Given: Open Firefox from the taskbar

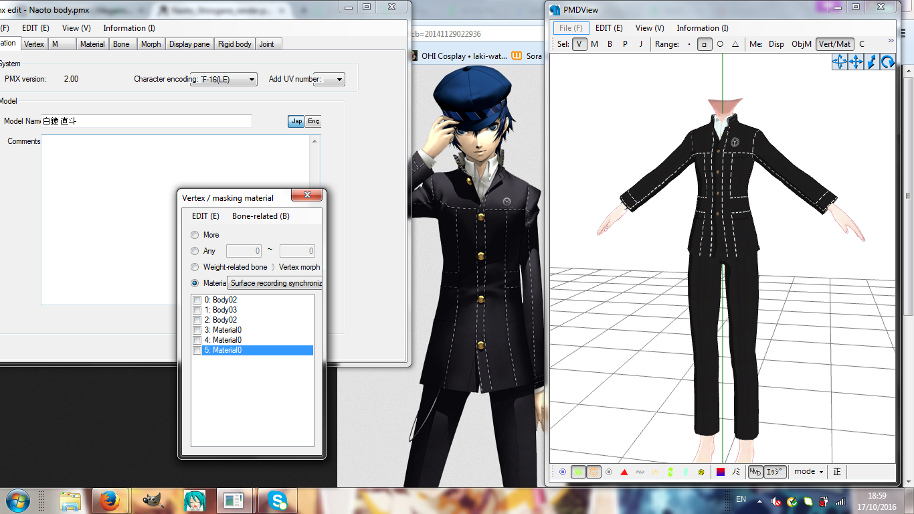Looking at the screenshot, I should [109, 500].
